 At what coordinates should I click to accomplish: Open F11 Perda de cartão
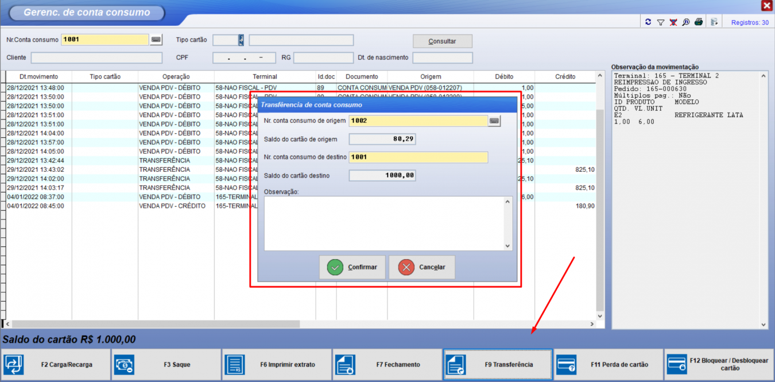pos(608,364)
